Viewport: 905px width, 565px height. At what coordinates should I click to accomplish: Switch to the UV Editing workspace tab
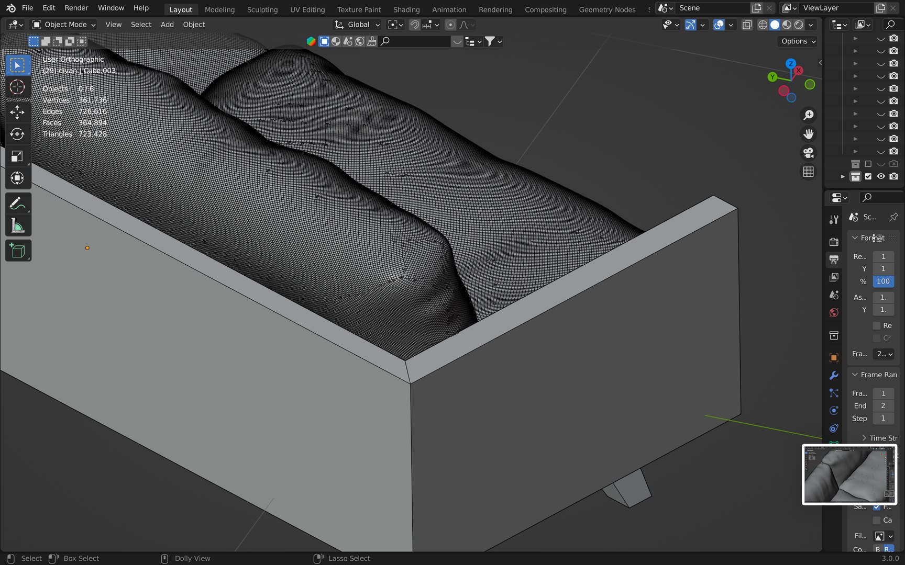coord(307,9)
